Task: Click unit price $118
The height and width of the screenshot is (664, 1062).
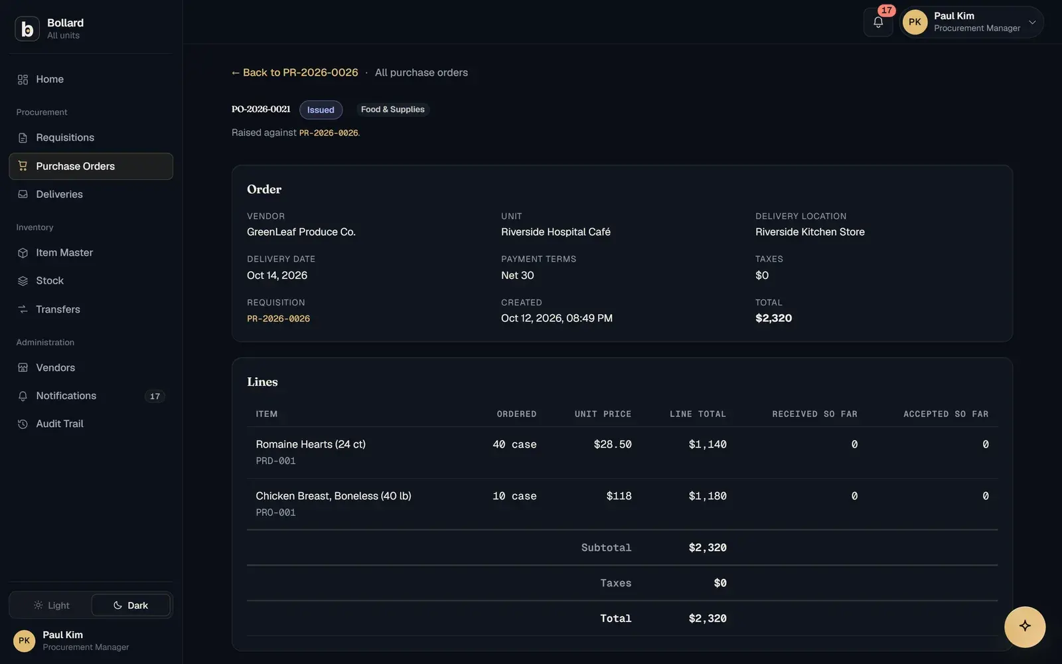Action: pos(619,496)
